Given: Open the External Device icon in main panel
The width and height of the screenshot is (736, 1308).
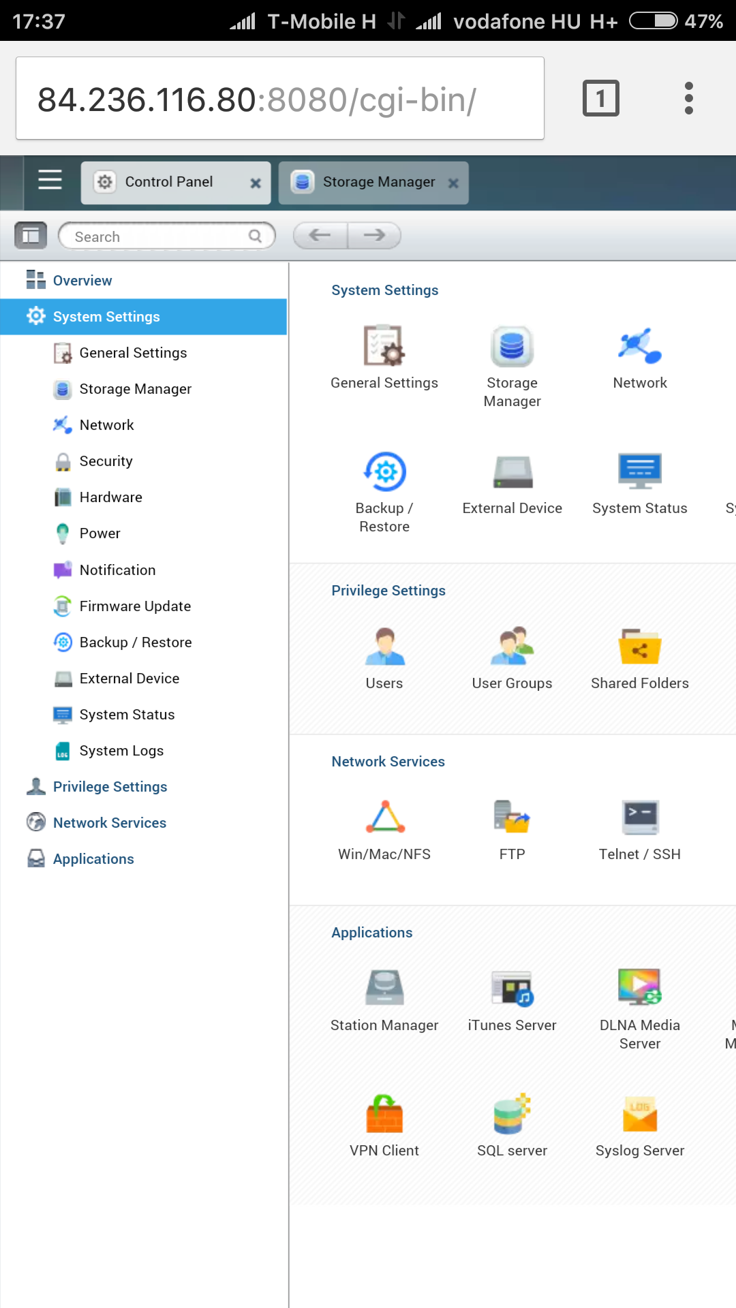Looking at the screenshot, I should click(512, 472).
